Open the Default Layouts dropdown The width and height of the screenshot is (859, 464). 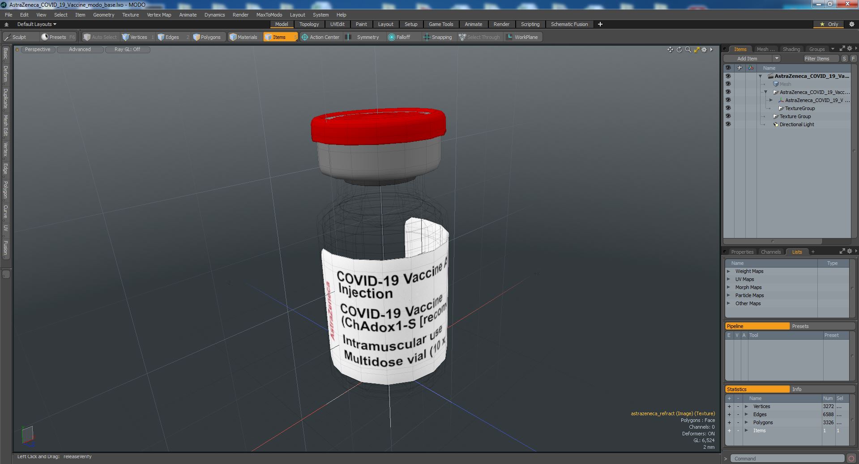pyautogui.click(x=37, y=24)
